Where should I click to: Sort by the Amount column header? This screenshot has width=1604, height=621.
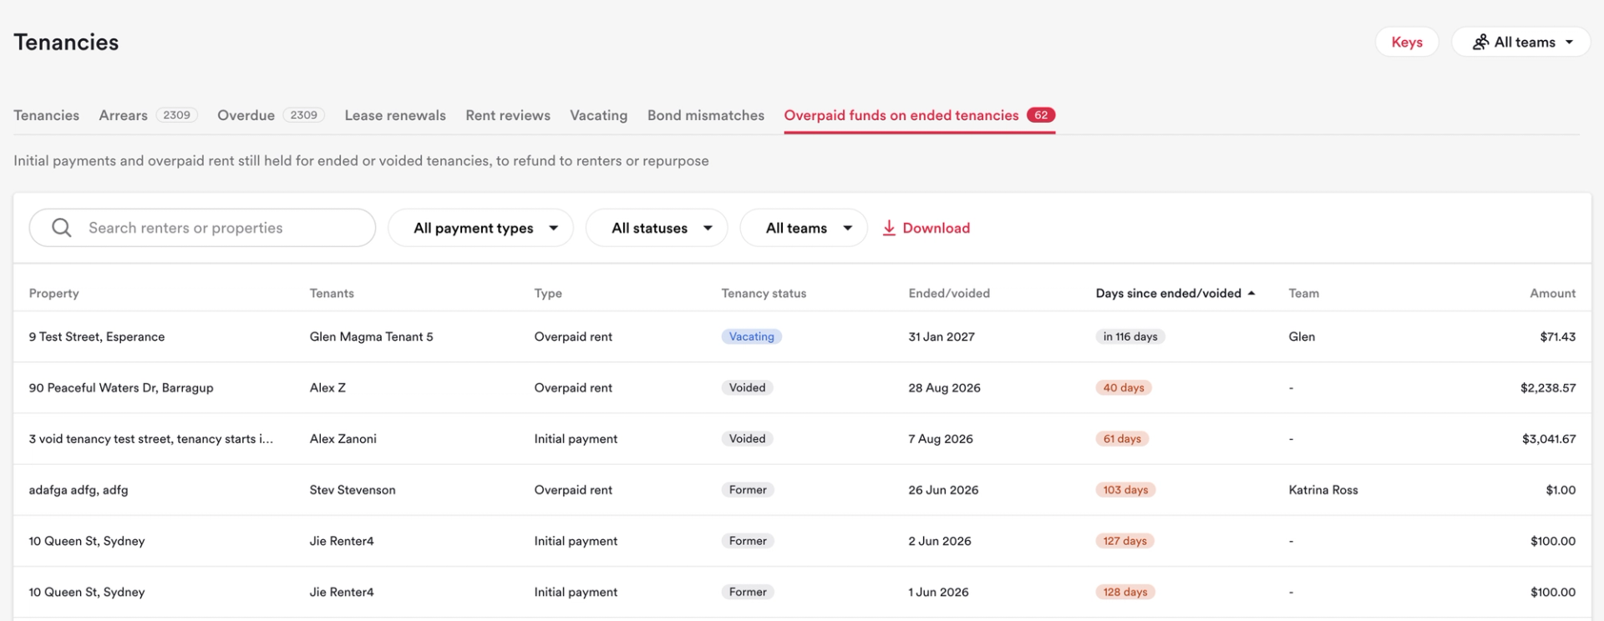pos(1552,293)
